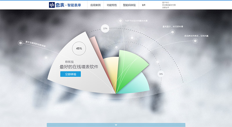Click the qb 奇表 logo icon
232x127 pixels.
tap(52, 5)
